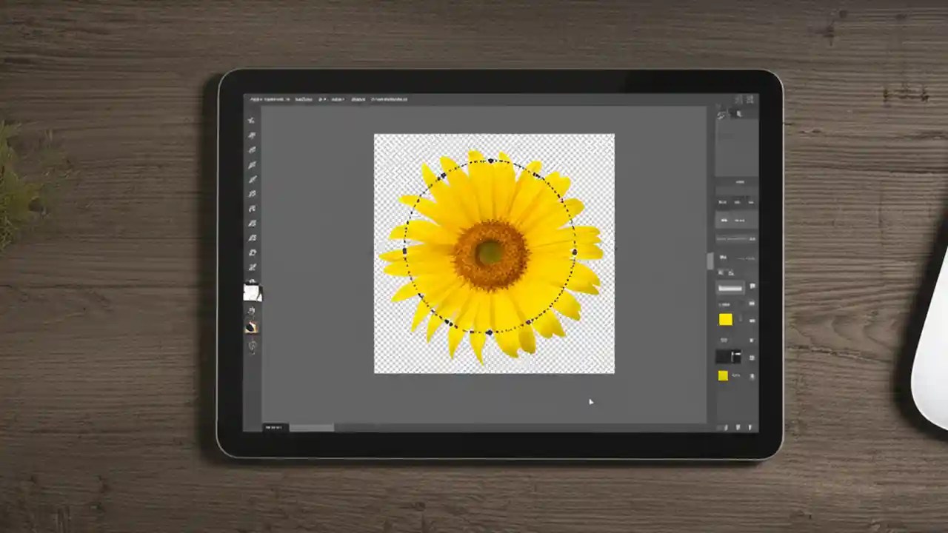Select the Lasso selection tool
The image size is (948, 533).
coord(252,150)
